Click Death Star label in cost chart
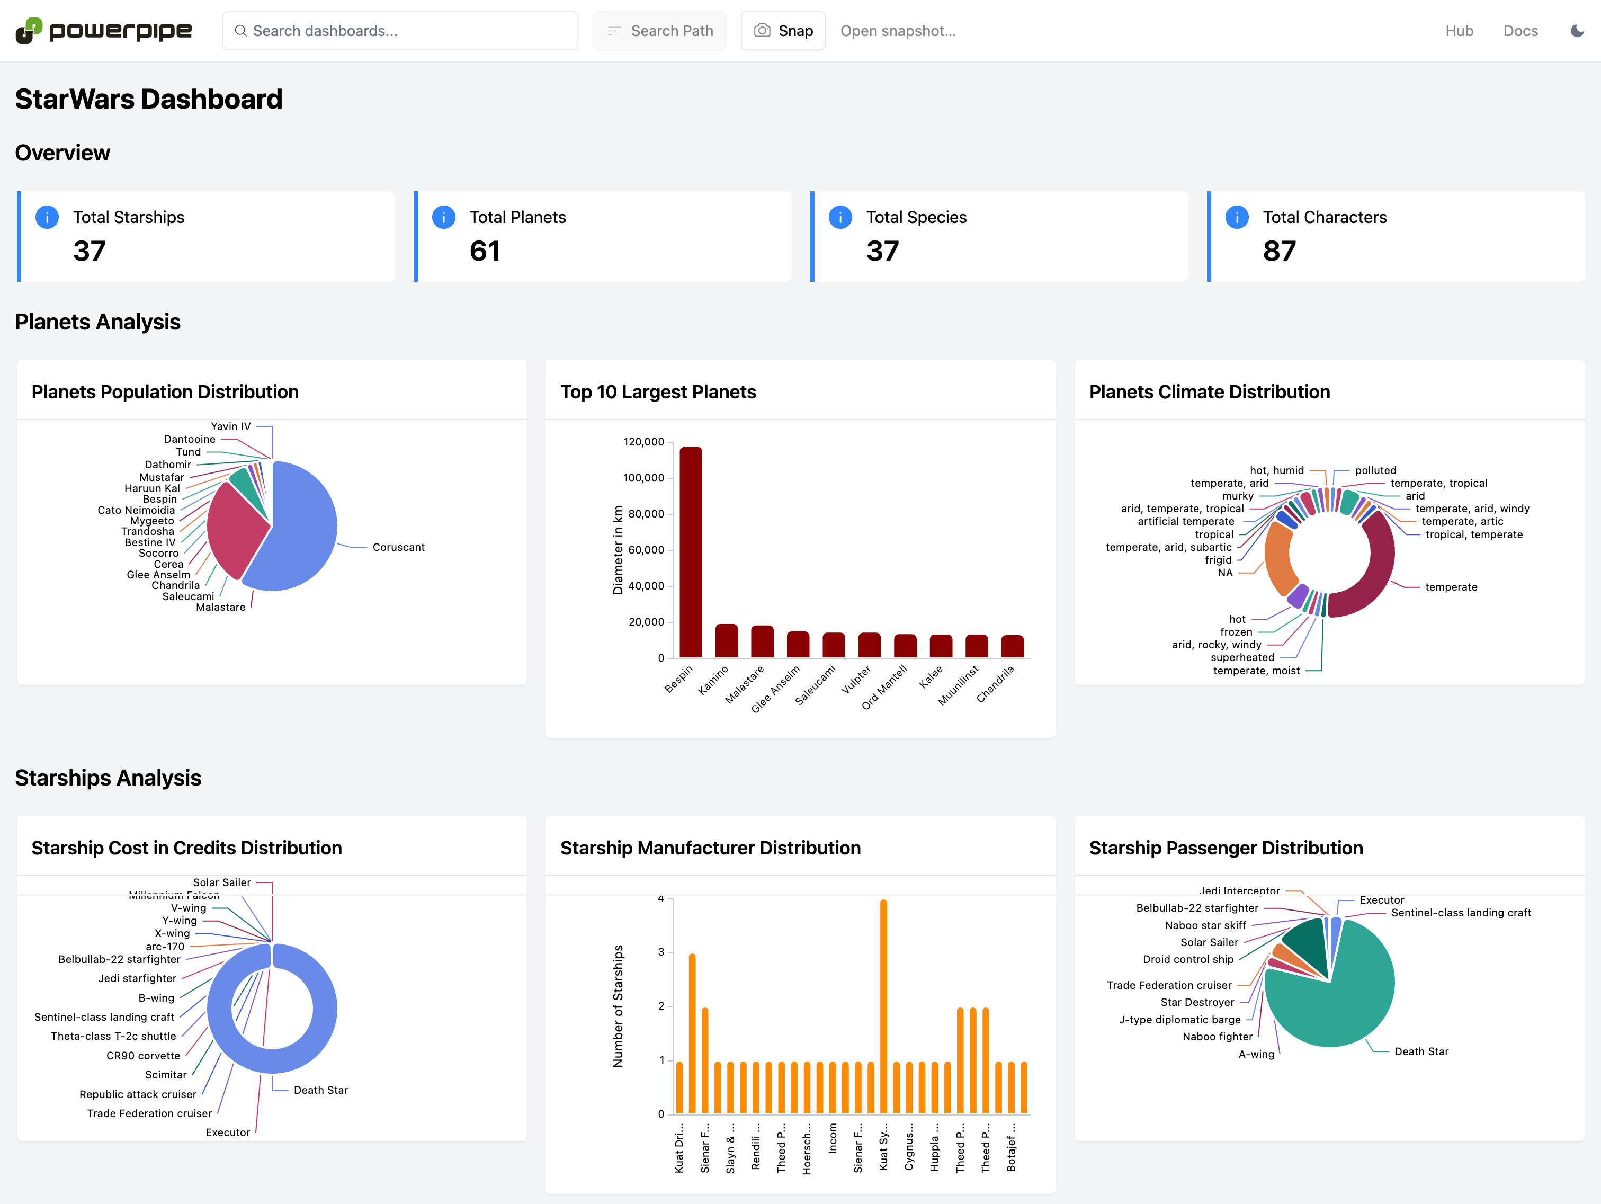This screenshot has height=1204, width=1601. [x=320, y=1090]
